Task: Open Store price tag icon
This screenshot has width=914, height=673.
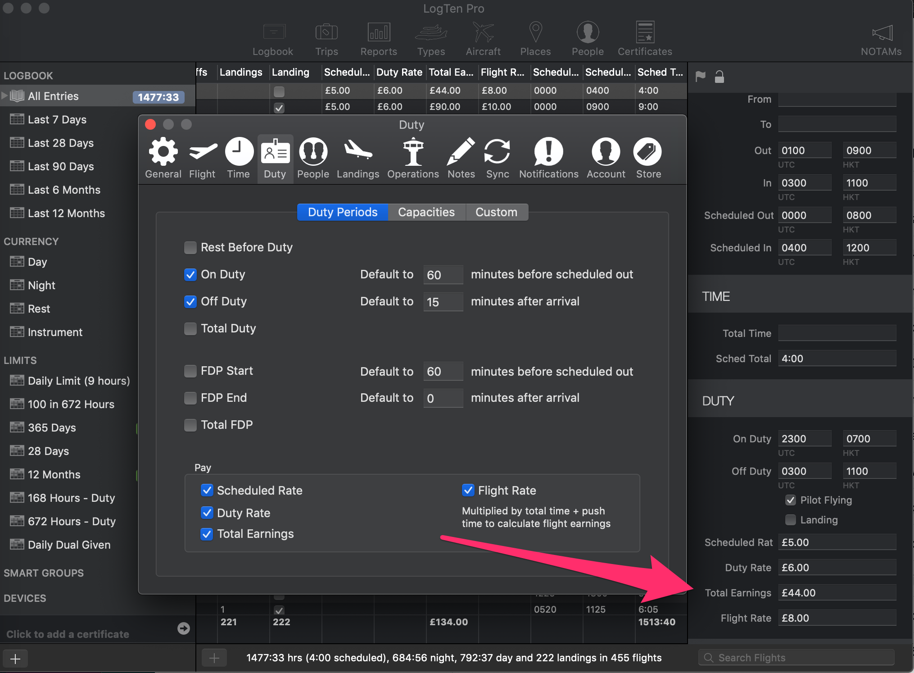Action: point(647,152)
